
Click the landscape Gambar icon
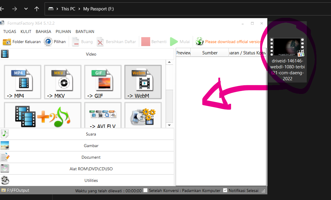tap(5, 146)
